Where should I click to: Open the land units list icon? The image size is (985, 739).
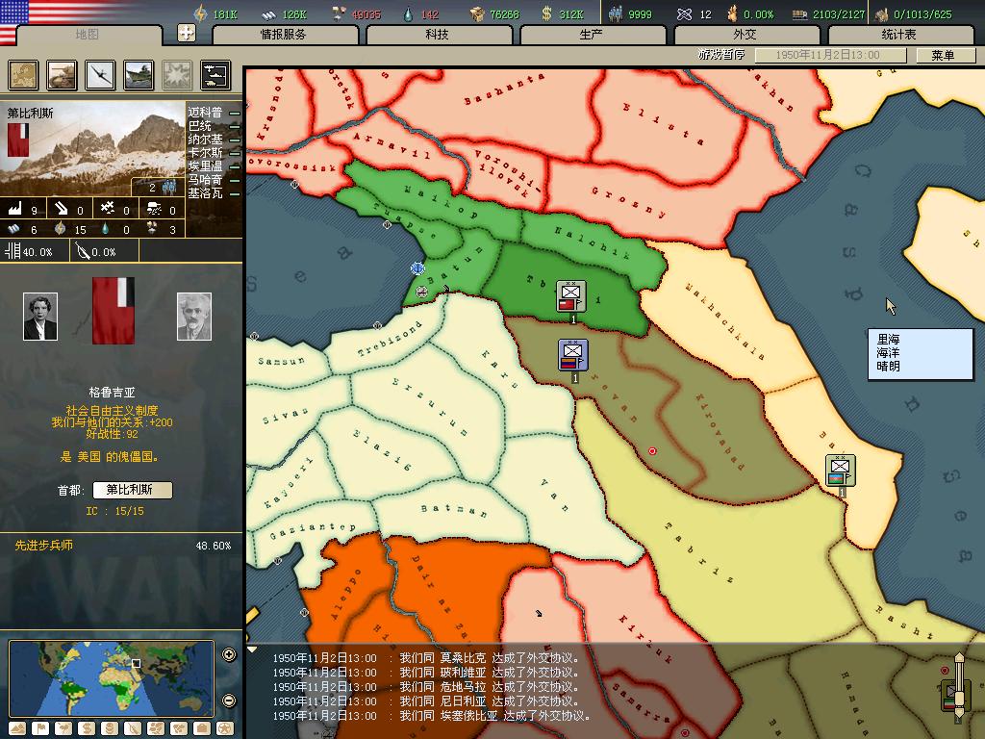click(62, 75)
